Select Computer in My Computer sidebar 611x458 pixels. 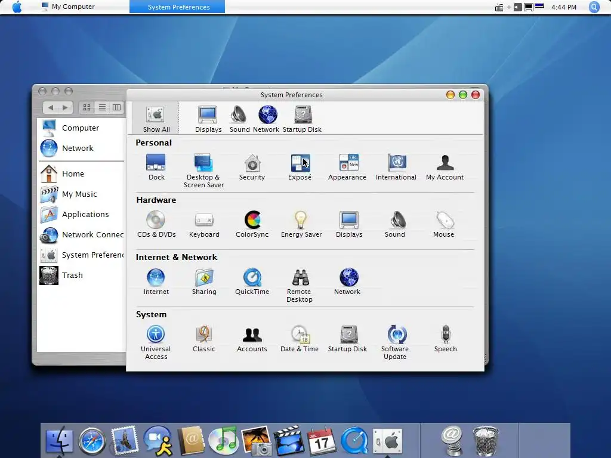point(70,128)
